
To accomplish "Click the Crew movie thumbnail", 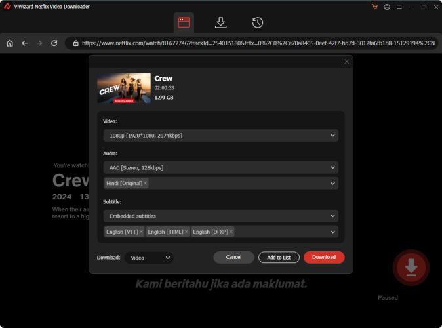I will click(x=124, y=88).
